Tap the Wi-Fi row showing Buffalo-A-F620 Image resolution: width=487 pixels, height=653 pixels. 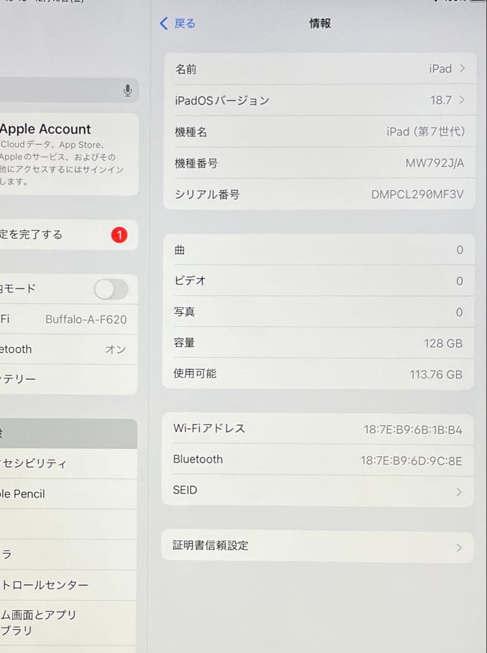66,319
